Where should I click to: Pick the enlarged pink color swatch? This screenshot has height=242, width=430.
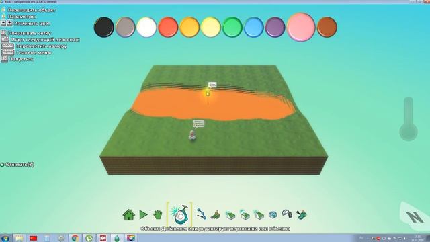[x=301, y=27]
